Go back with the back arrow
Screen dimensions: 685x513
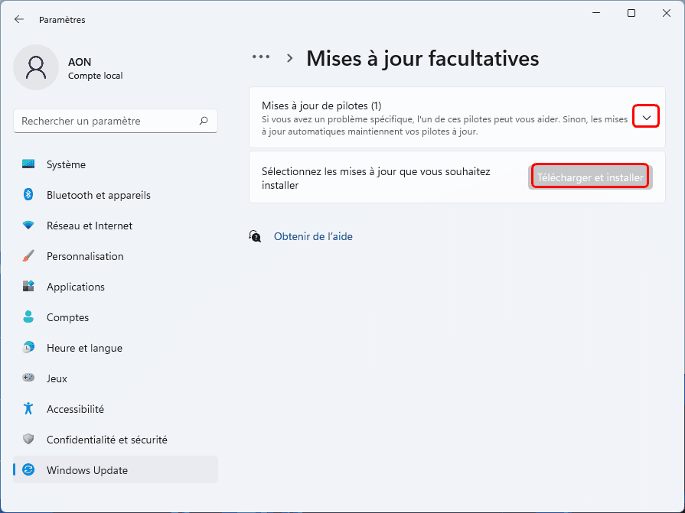[x=19, y=19]
